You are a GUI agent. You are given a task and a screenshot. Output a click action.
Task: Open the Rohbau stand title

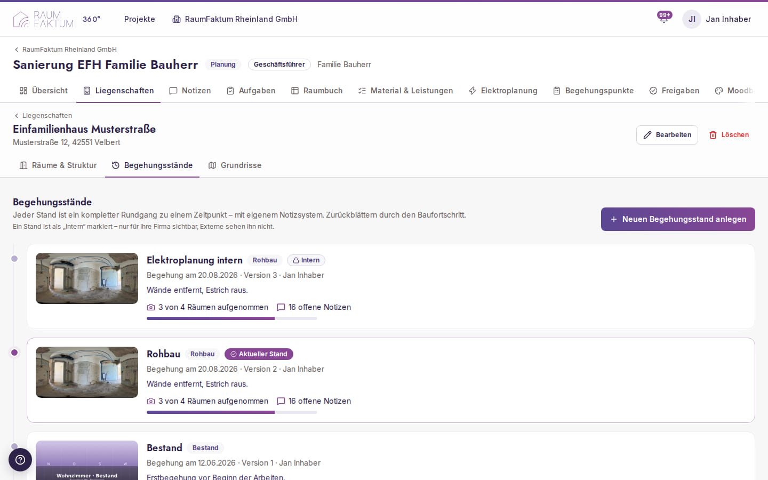tap(163, 354)
